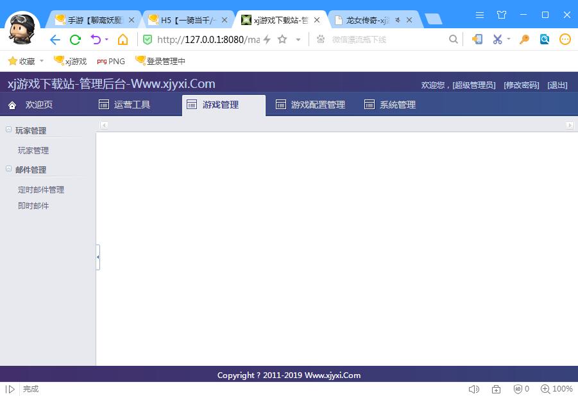Viewport: 578px width, 396px height.
Task: Open the 收藏 favorites dropdown arrow
Action: point(42,62)
